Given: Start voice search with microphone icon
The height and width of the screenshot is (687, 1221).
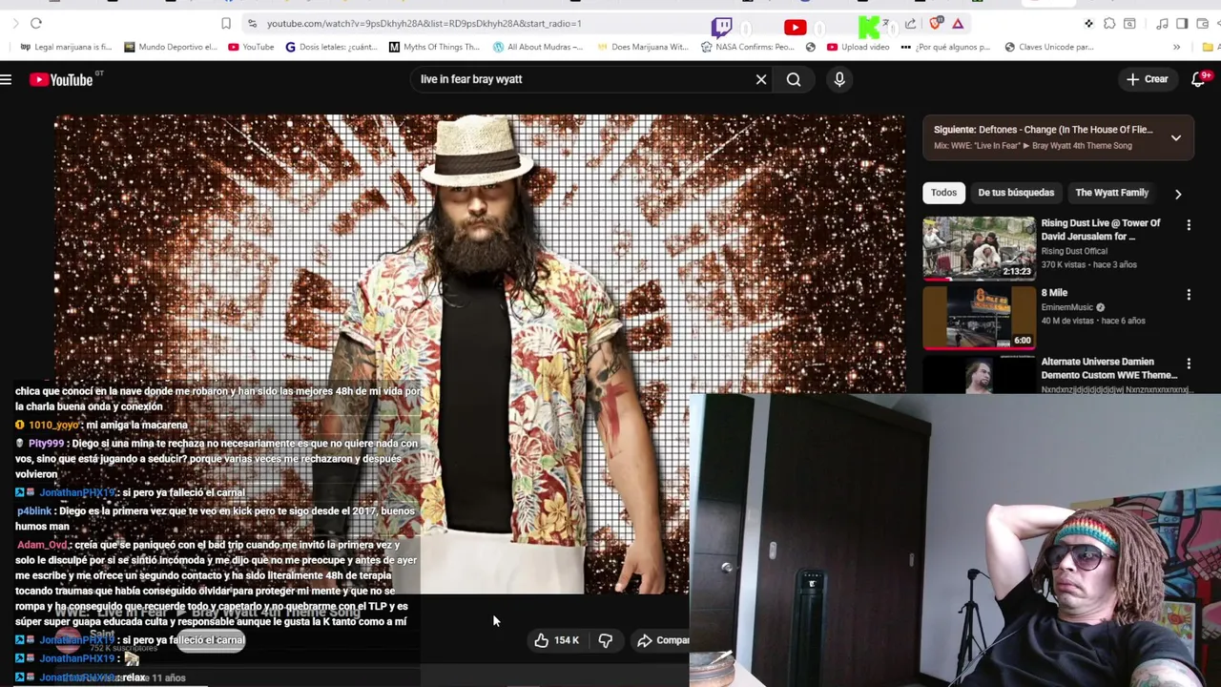Looking at the screenshot, I should (839, 79).
